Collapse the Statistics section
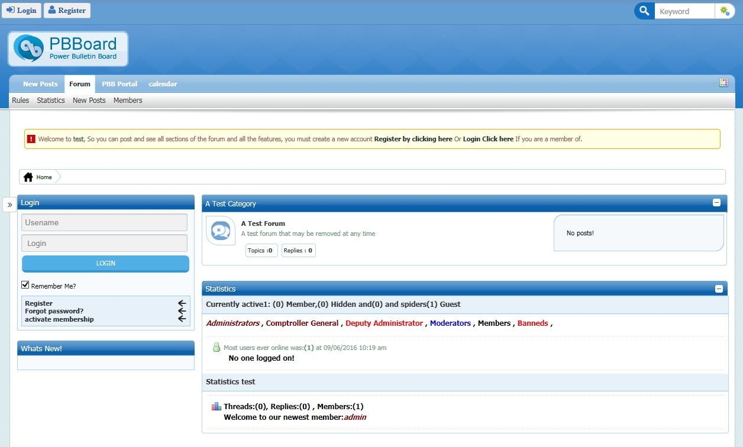The width and height of the screenshot is (743, 447). (719, 289)
